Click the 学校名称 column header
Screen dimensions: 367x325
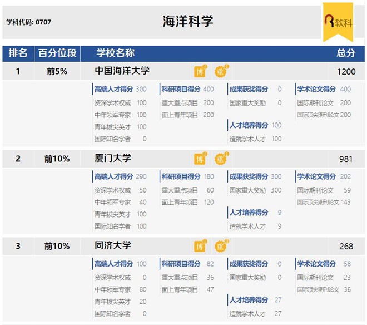coord(116,53)
